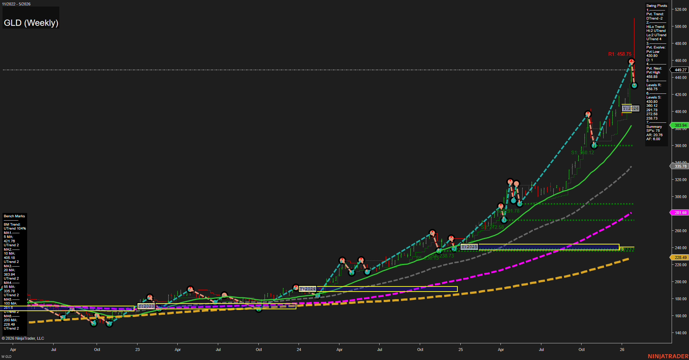Open the Bench Marks panel
The image size is (689, 360).
(14, 216)
